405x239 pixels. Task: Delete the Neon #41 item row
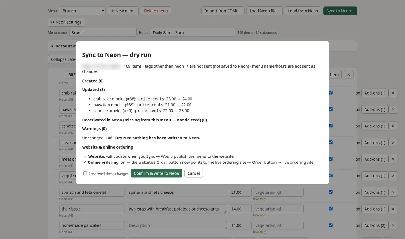pos(393,143)
